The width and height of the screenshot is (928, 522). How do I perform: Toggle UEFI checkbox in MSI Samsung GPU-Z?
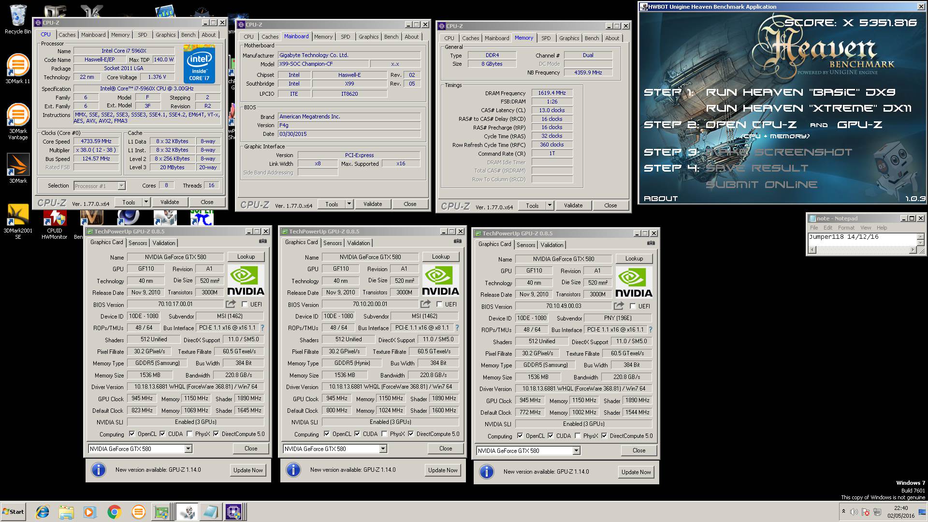tap(245, 304)
